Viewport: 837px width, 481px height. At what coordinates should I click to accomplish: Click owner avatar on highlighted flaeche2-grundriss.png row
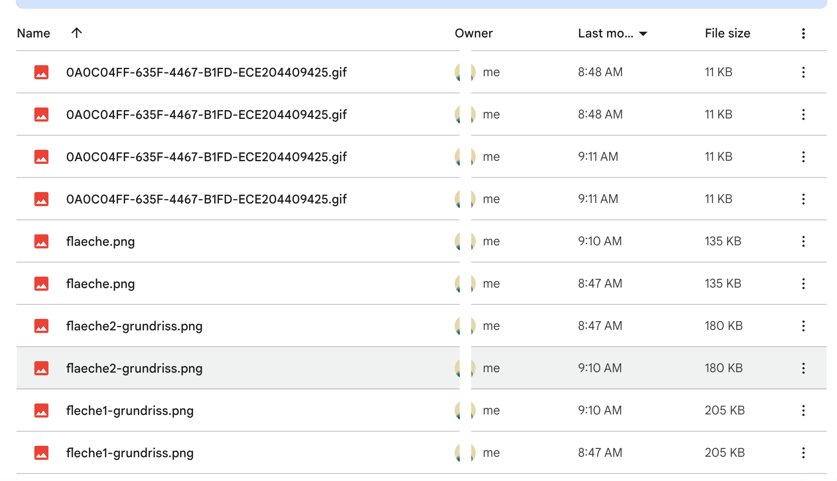coord(465,368)
